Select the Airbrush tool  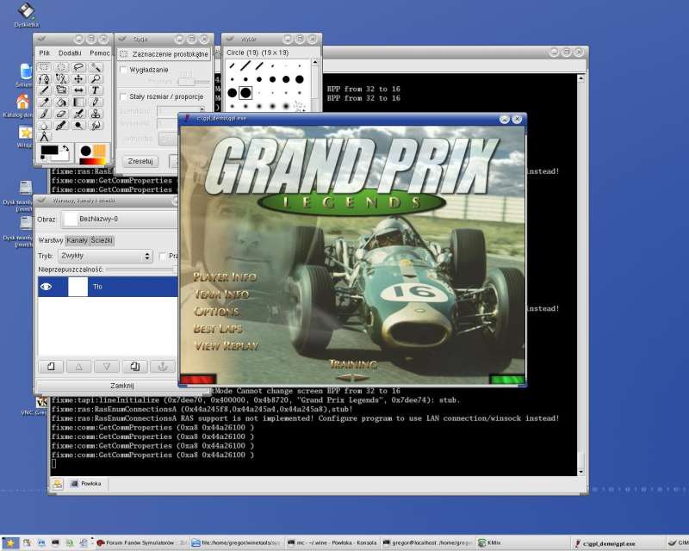pos(78,114)
